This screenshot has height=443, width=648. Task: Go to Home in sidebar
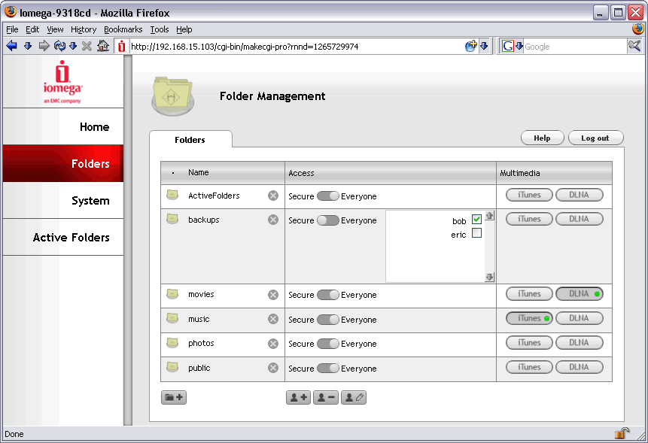[x=63, y=127]
